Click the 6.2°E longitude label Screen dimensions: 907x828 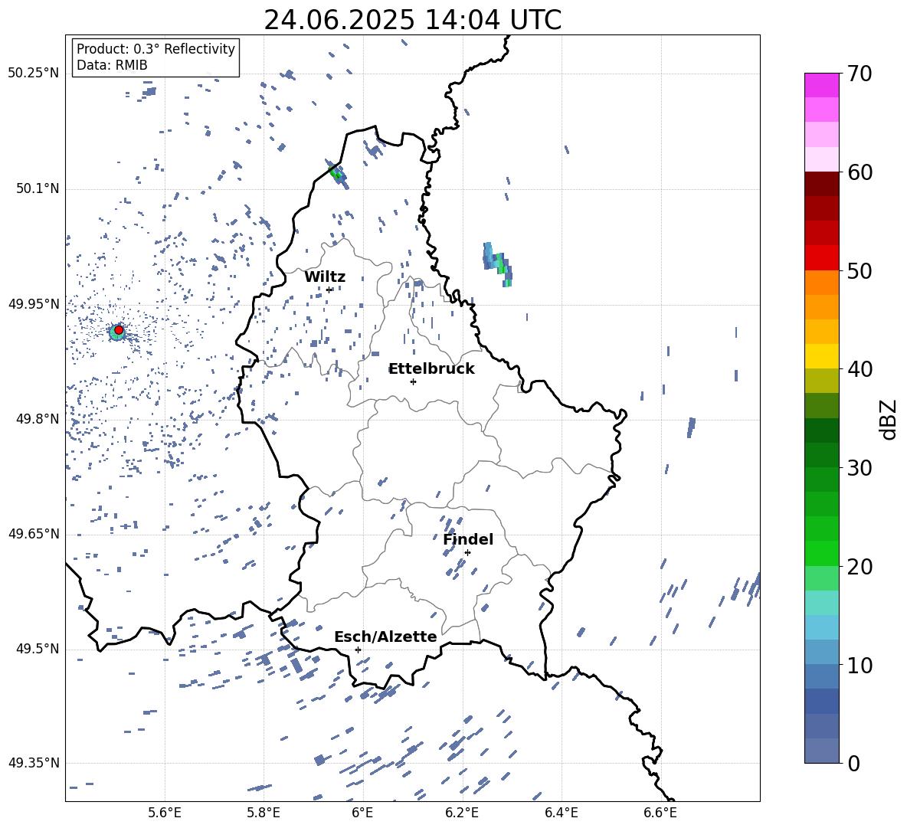pos(462,813)
